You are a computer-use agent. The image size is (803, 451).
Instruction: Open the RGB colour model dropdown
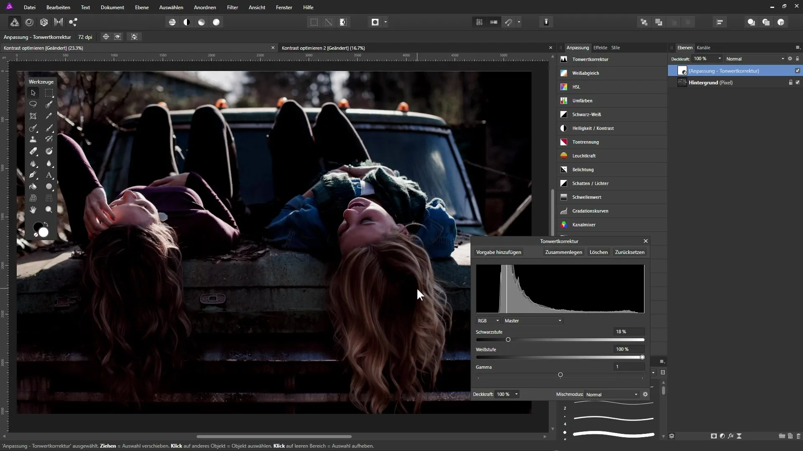[488, 321]
